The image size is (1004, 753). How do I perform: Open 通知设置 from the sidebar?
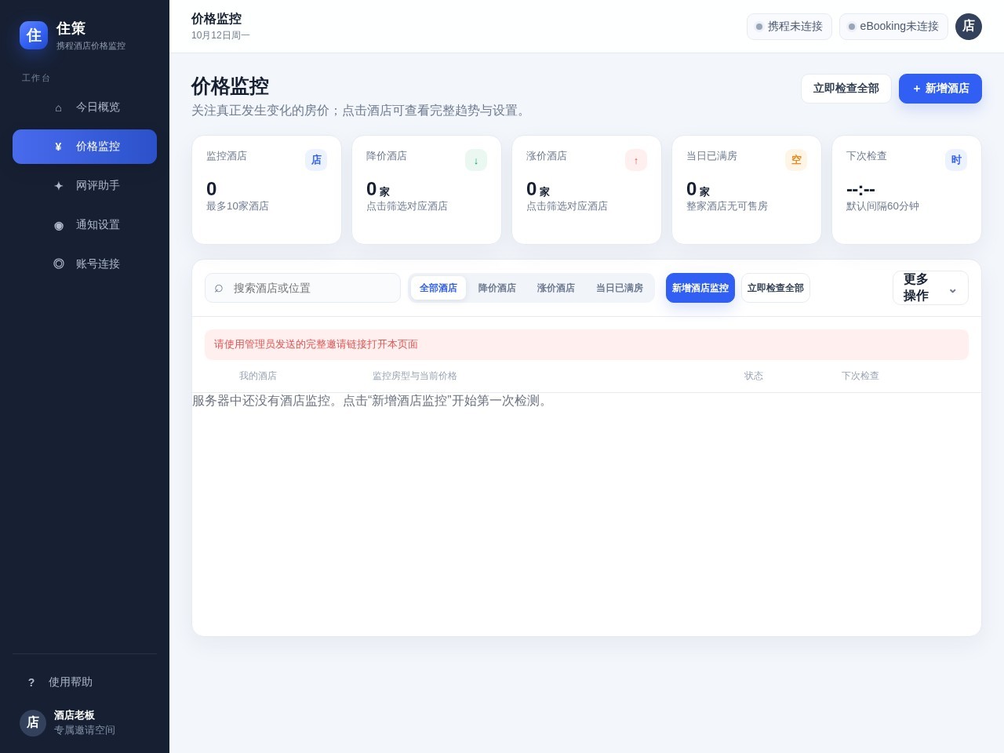[x=85, y=225]
